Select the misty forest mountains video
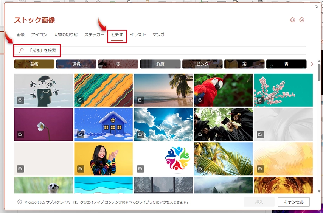The width and height of the screenshot is (323, 213). (x=224, y=185)
